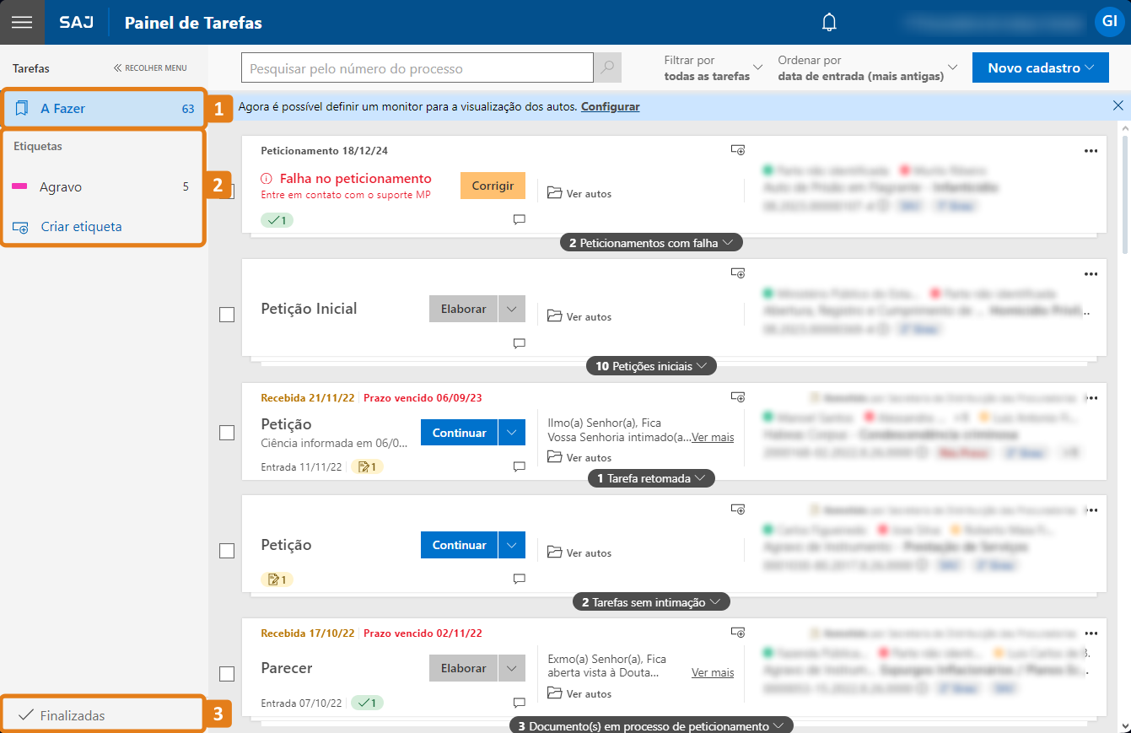Open the hamburger main menu
The width and height of the screenshot is (1131, 733).
click(x=22, y=22)
